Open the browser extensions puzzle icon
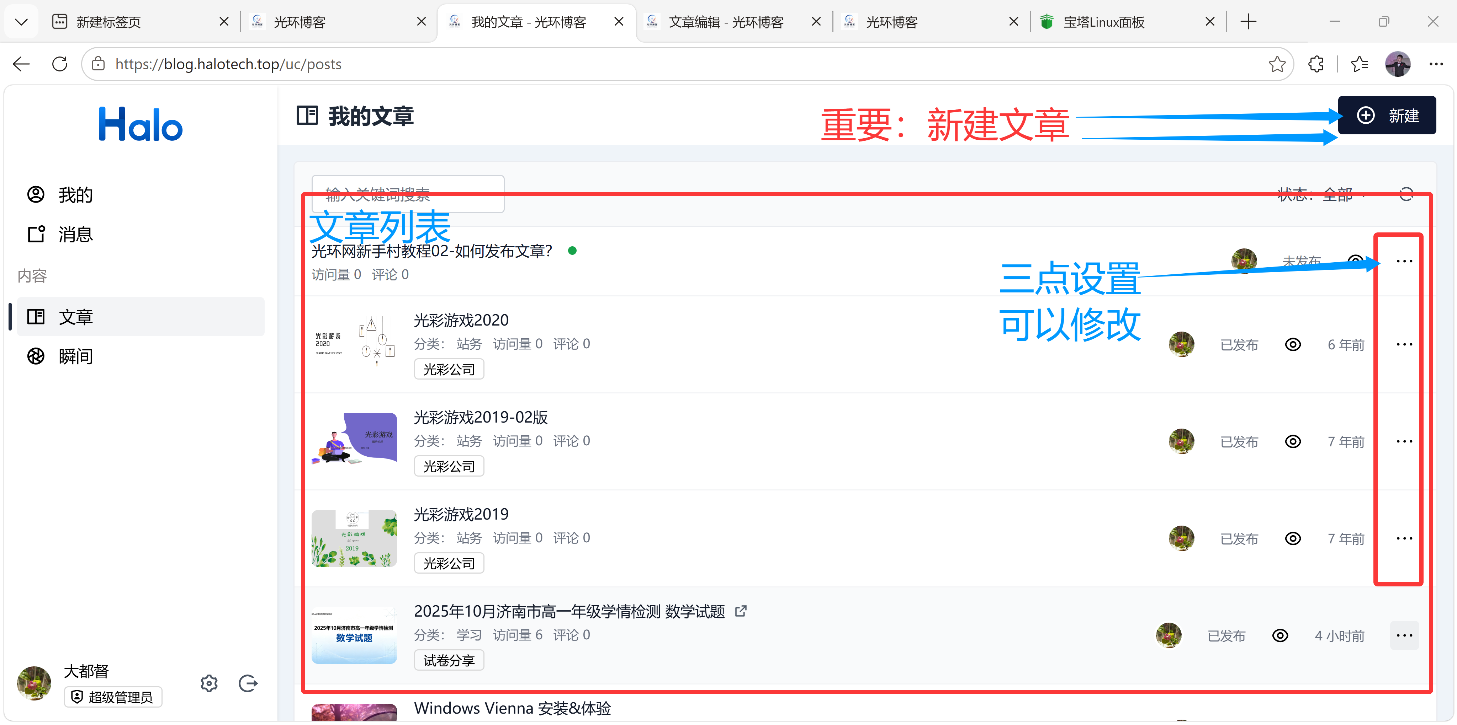1457x725 pixels. point(1316,64)
